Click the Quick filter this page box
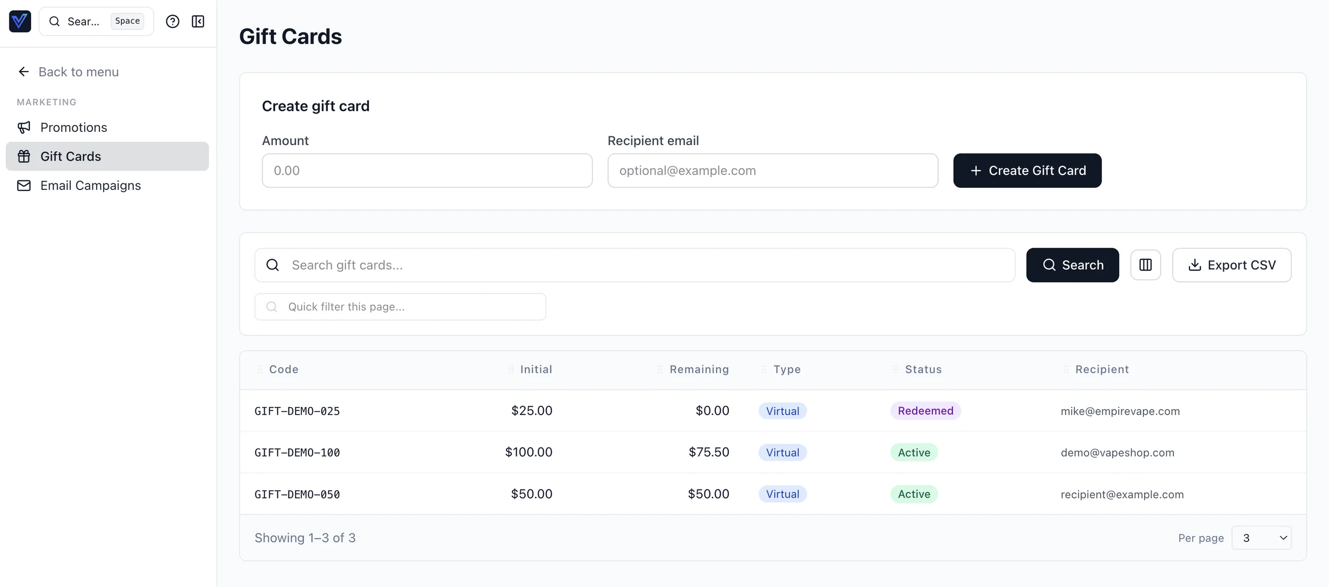This screenshot has width=1329, height=587. [400, 307]
